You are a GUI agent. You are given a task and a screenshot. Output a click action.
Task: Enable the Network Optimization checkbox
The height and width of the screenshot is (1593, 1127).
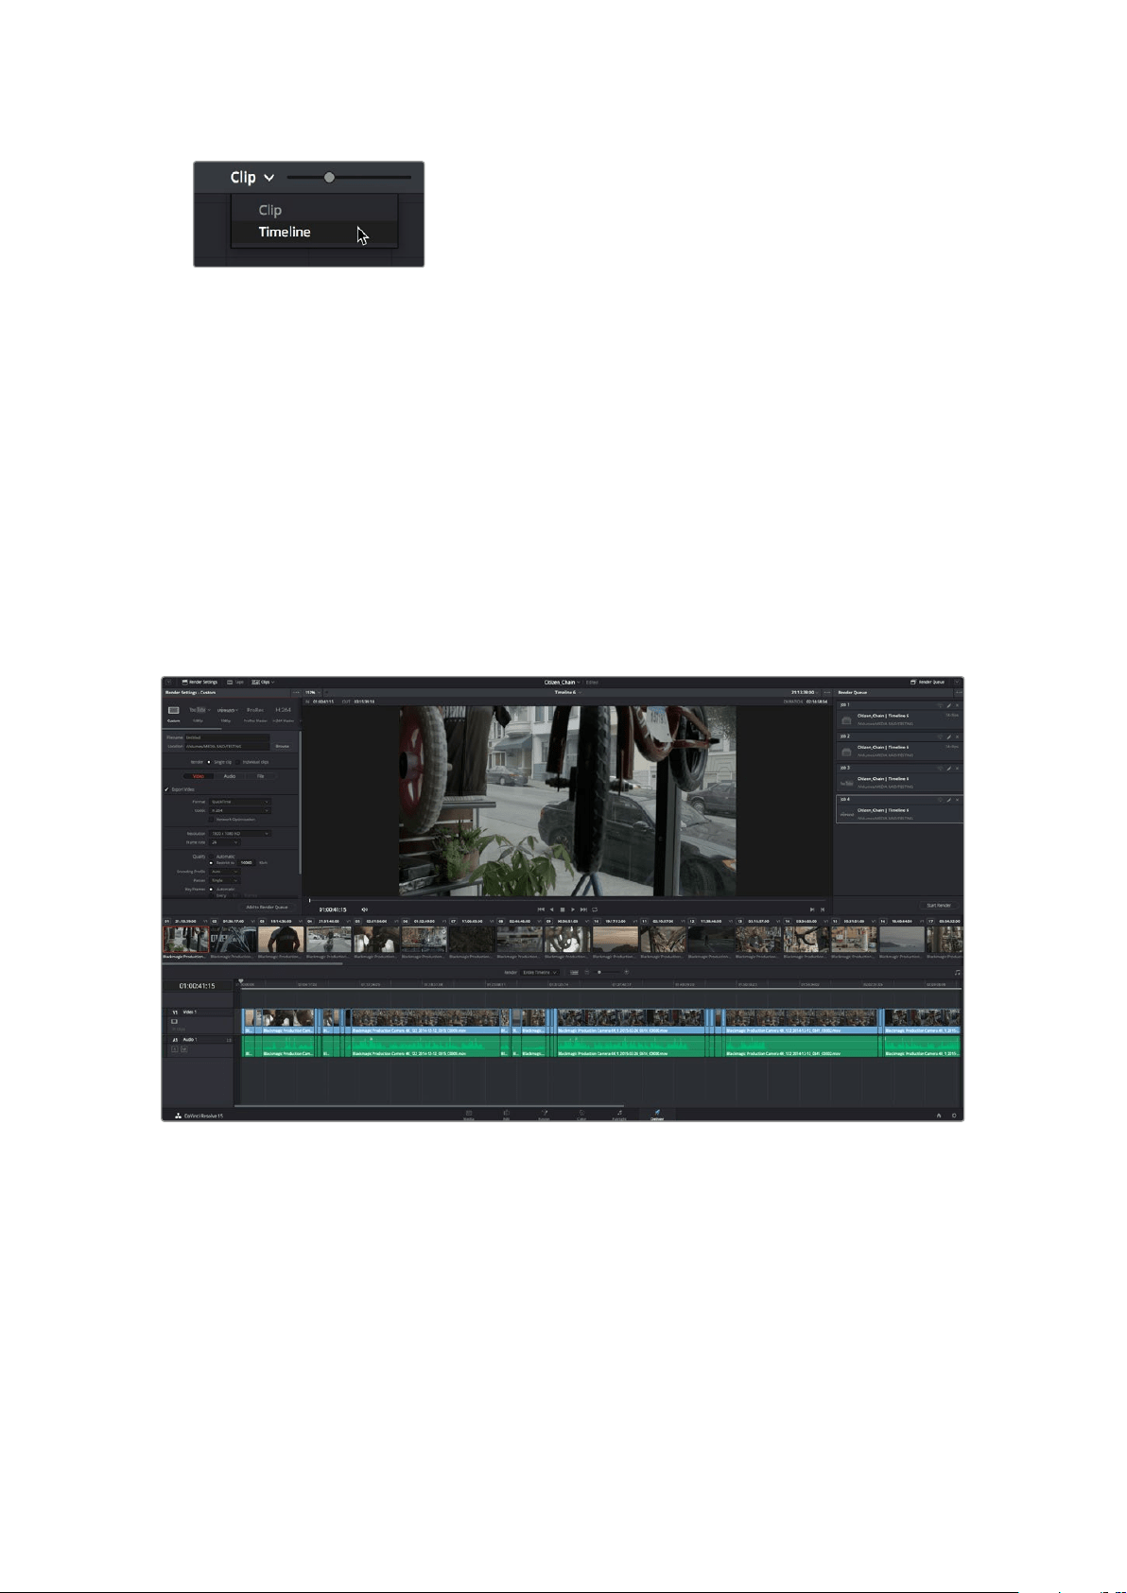211,820
